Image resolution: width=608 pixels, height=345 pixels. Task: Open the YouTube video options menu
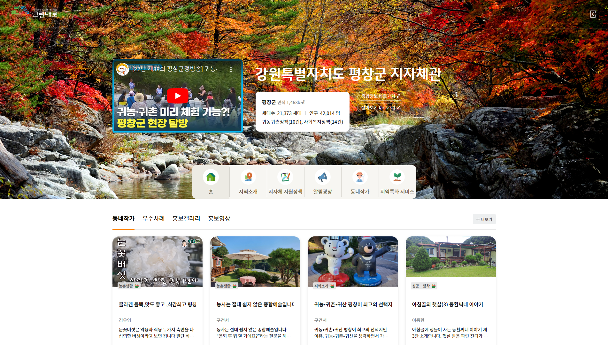point(231,70)
